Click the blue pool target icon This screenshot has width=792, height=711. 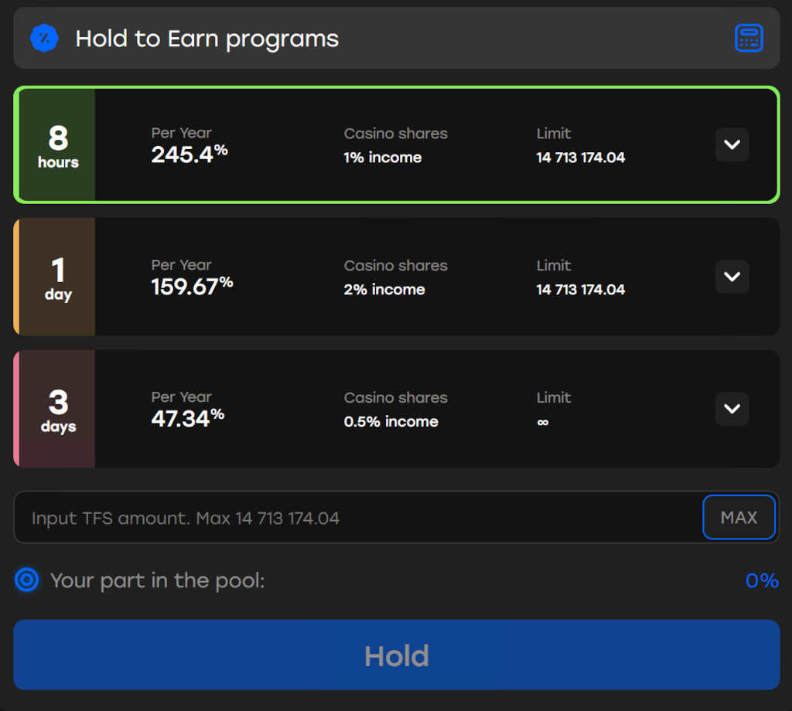tap(27, 580)
